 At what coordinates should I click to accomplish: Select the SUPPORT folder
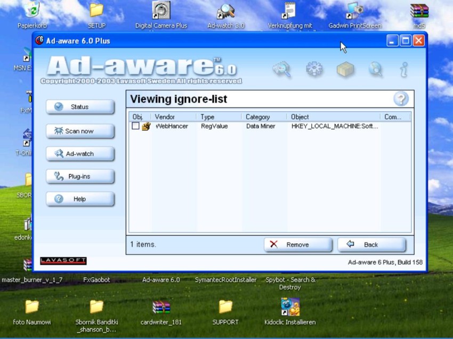pos(225,307)
